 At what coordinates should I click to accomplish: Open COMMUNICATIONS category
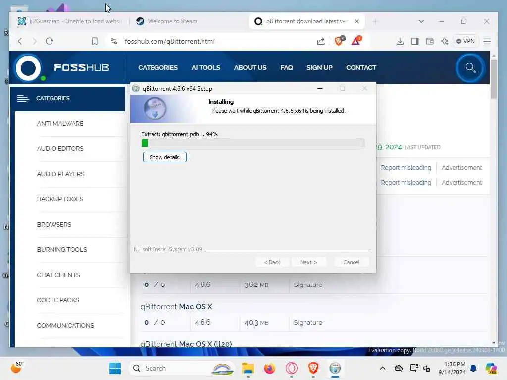pos(65,325)
